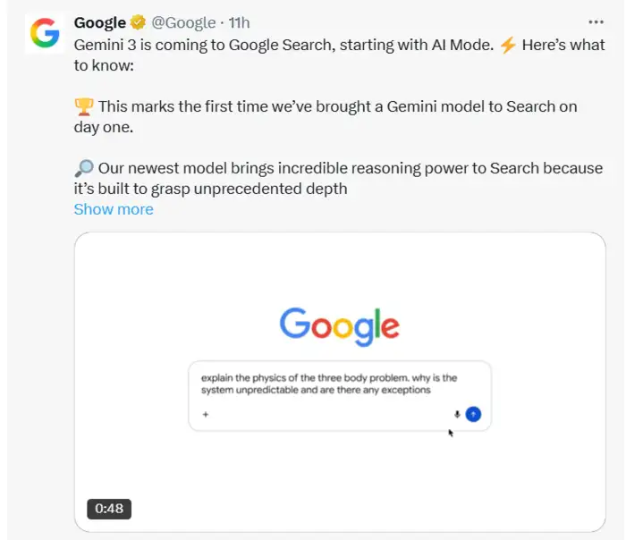
Task: Click the three body problem search text
Action: 329,384
